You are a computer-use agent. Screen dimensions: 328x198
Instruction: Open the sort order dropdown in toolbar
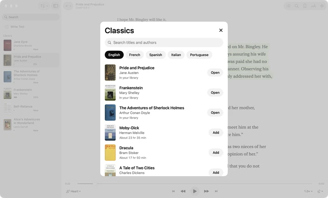tap(44, 6)
